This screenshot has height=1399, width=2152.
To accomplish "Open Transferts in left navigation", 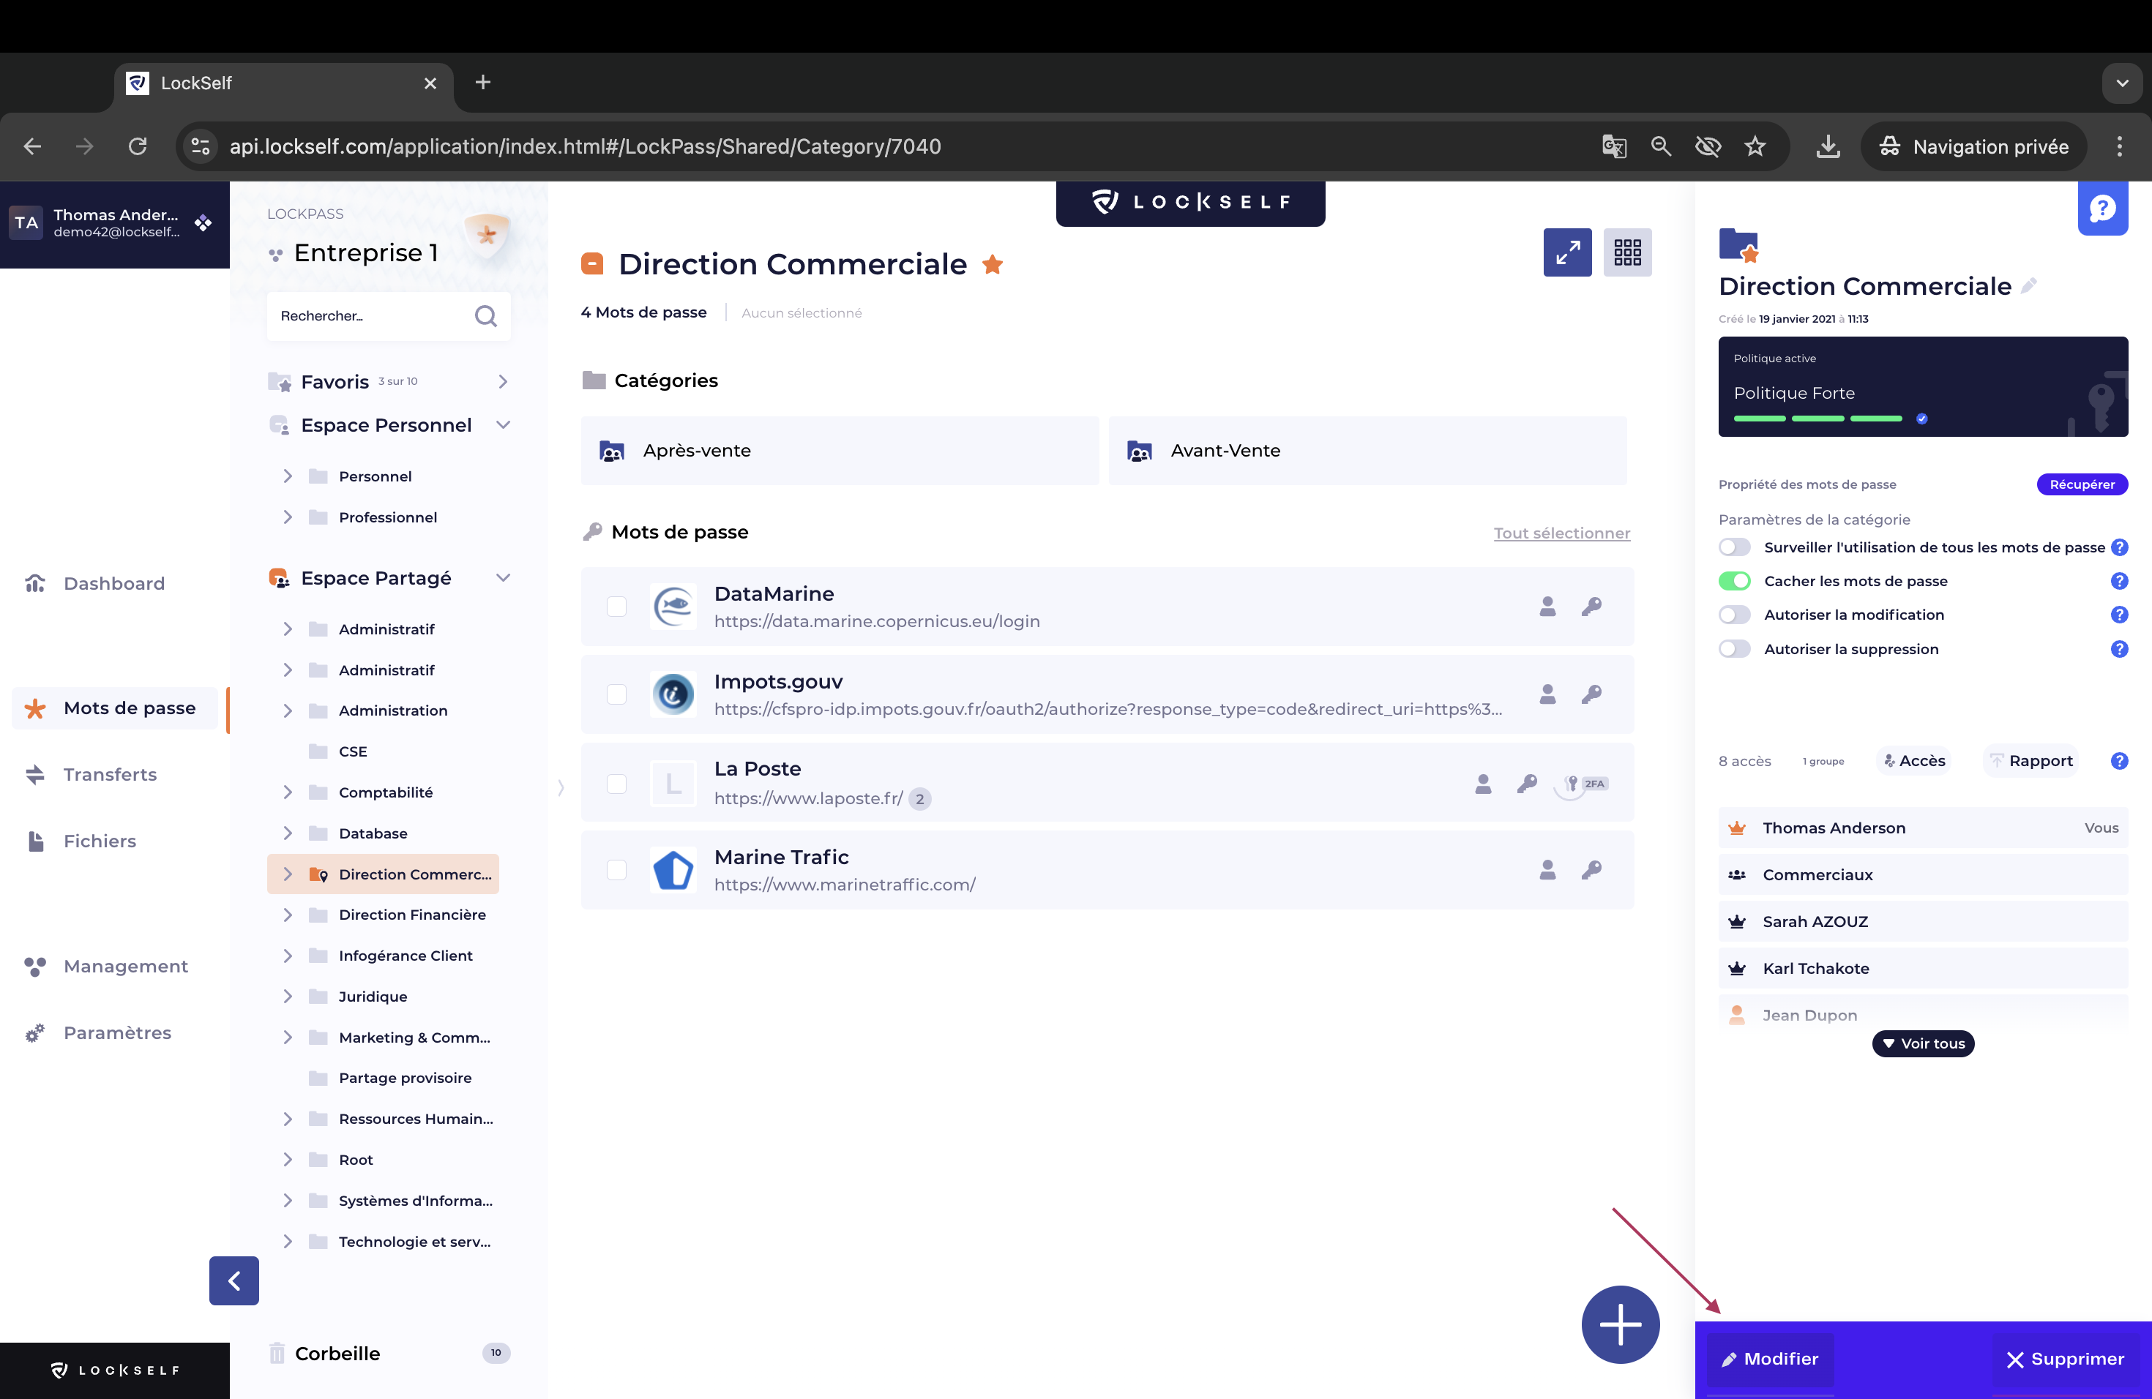I will point(109,775).
